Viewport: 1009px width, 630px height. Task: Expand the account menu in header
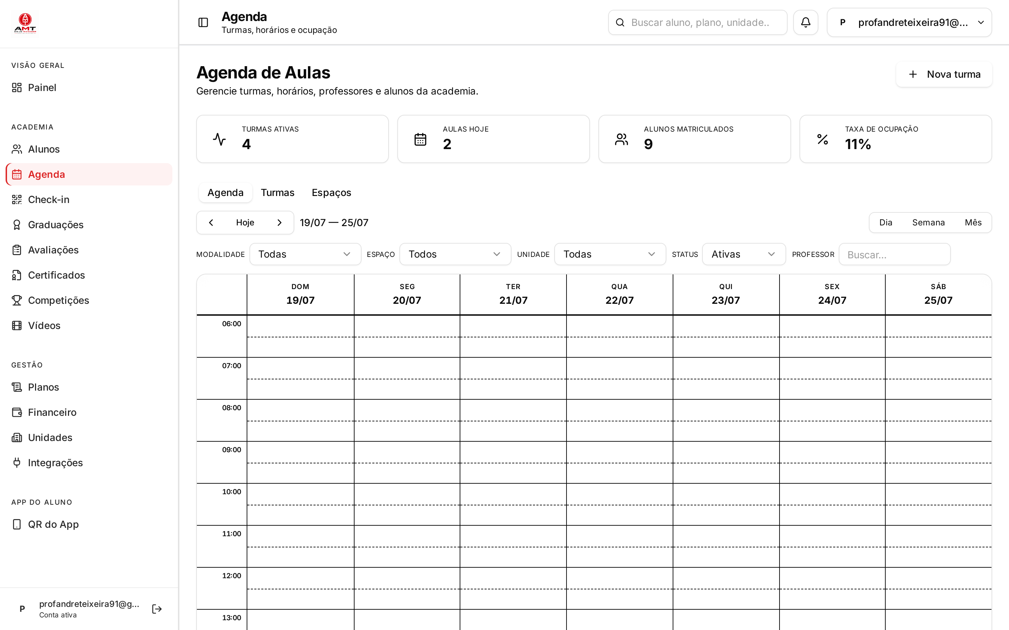pos(909,22)
